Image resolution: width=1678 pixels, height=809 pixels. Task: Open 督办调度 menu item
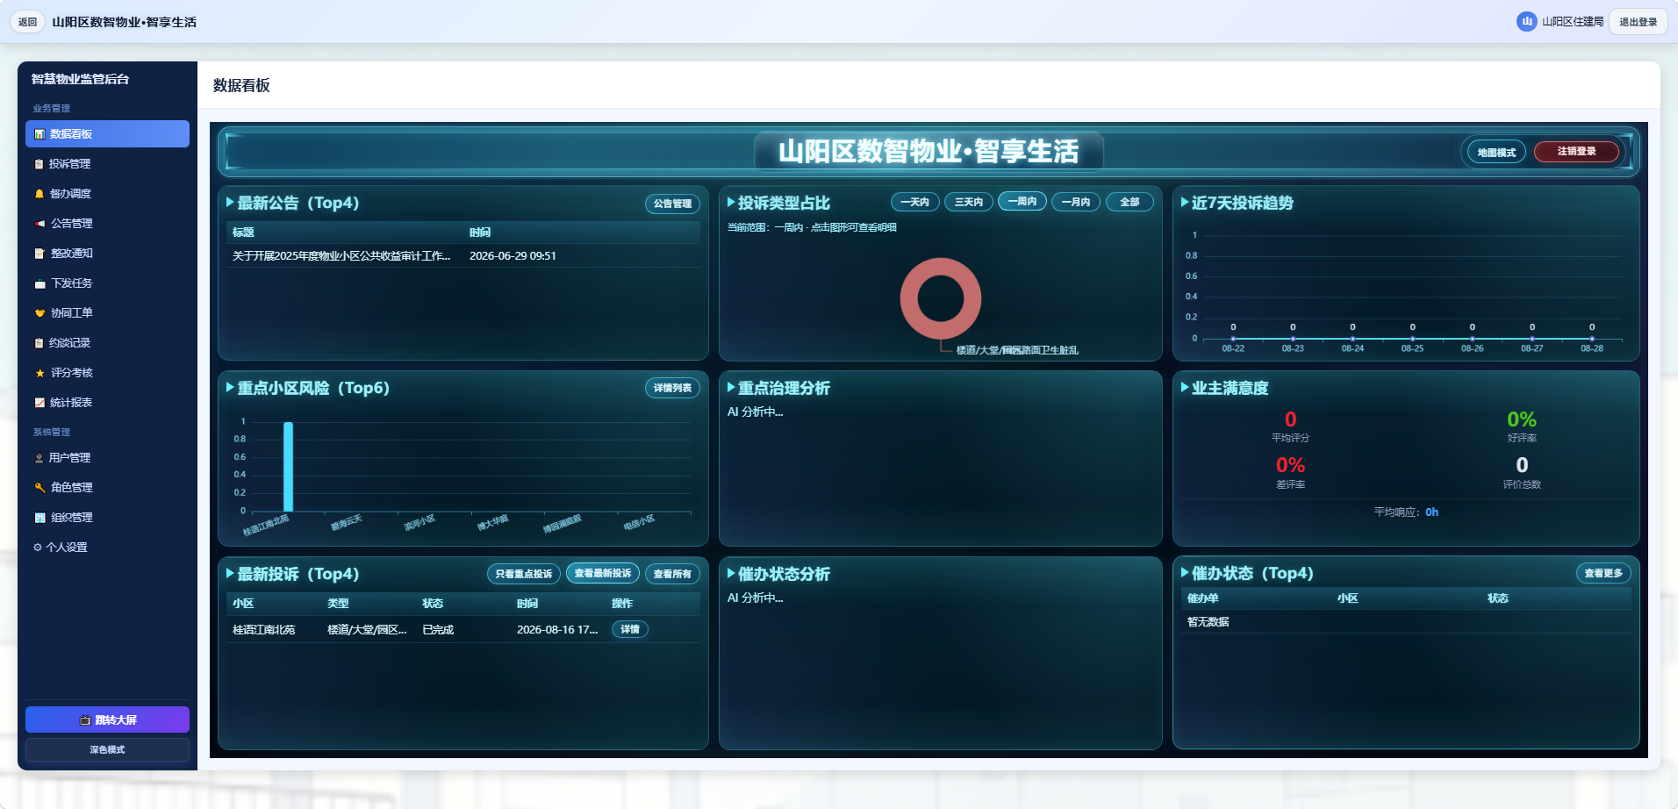[x=107, y=194]
